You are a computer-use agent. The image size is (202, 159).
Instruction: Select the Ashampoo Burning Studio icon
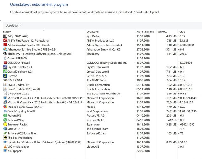pyautogui.click(x=5, y=49)
